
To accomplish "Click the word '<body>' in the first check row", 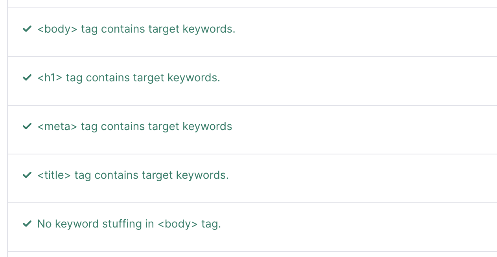I will (57, 29).
